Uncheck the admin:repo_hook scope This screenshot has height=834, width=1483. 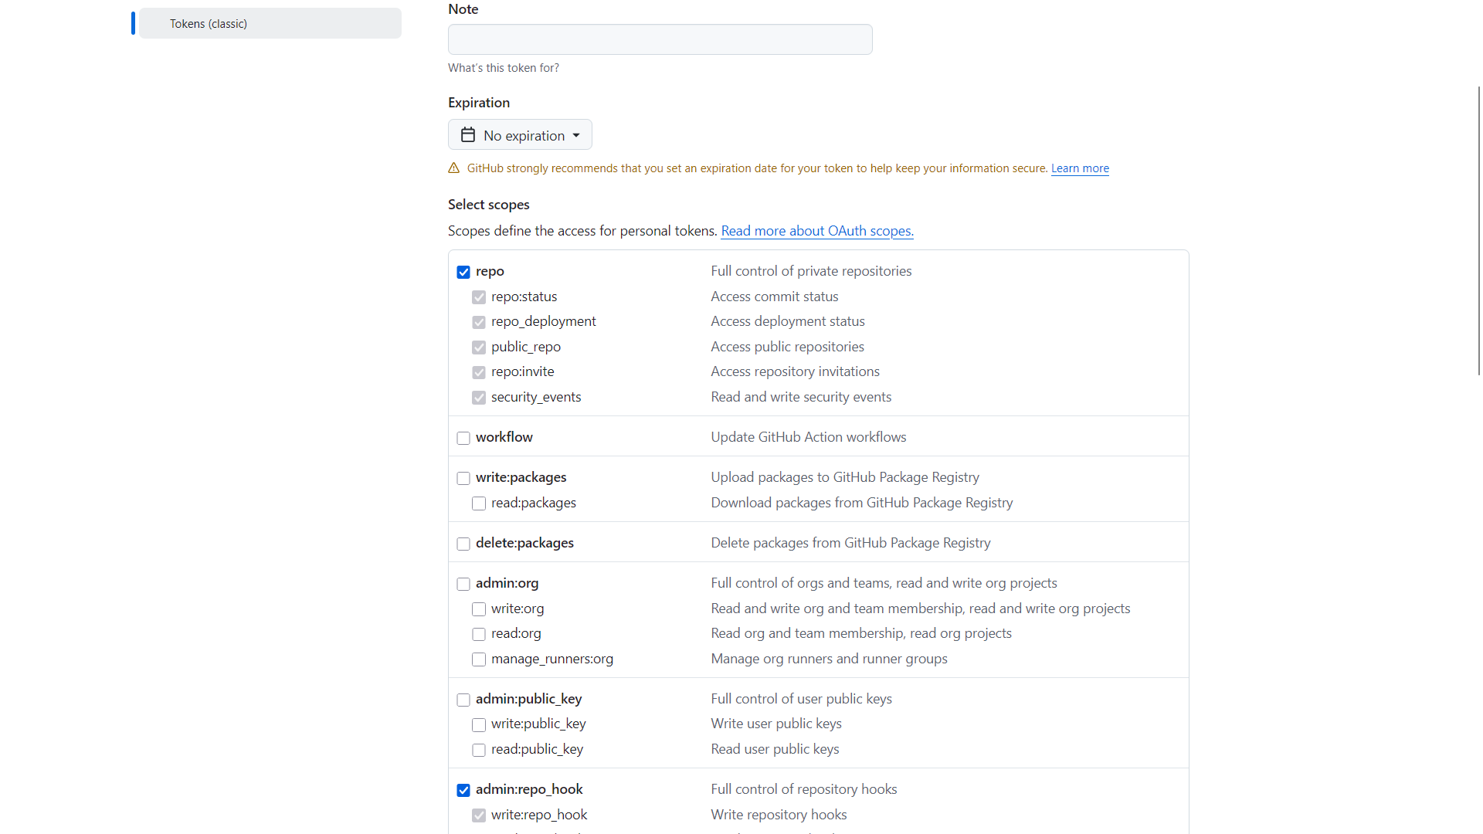(x=463, y=790)
